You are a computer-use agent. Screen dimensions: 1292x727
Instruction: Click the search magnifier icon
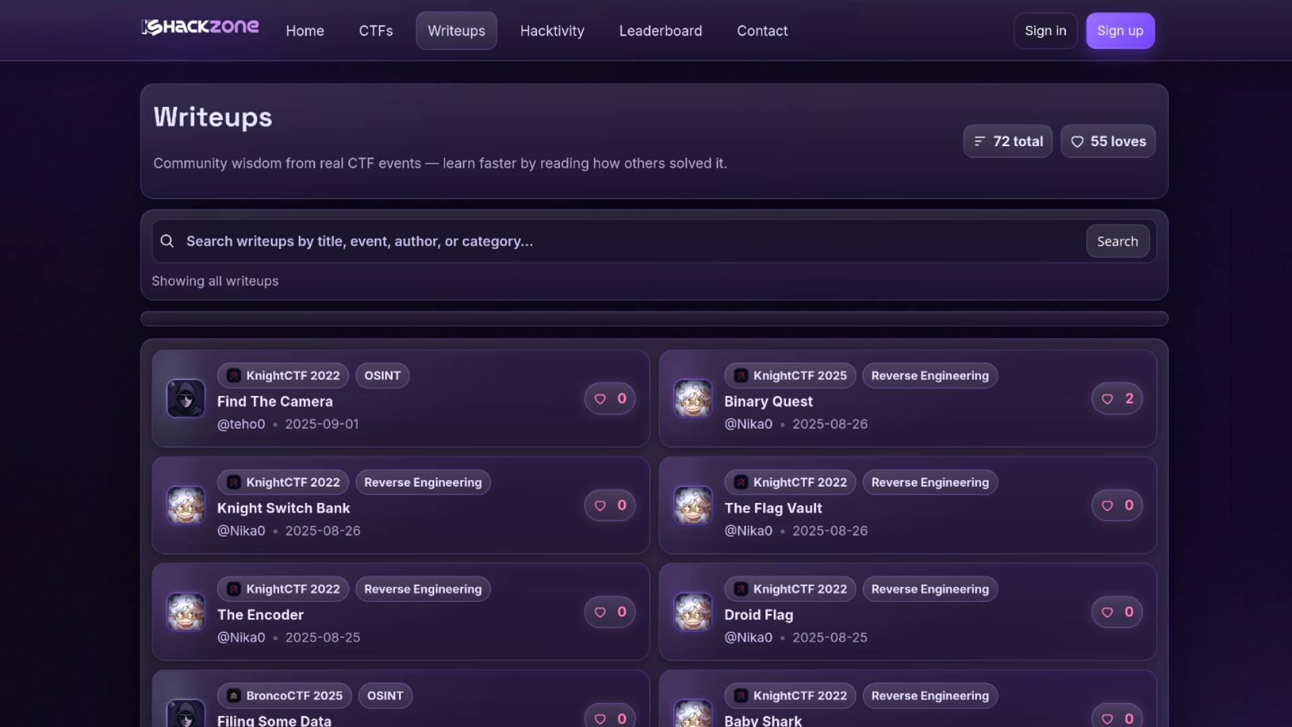(x=167, y=241)
